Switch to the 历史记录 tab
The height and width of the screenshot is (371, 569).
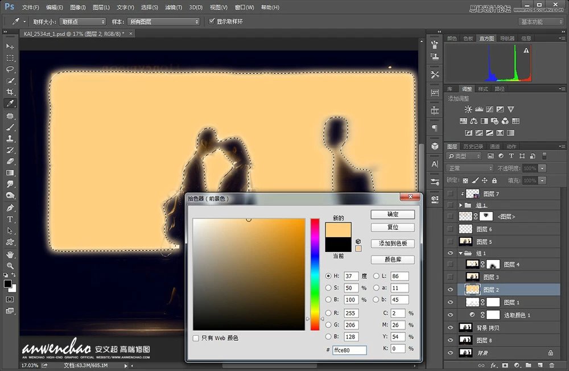click(473, 146)
